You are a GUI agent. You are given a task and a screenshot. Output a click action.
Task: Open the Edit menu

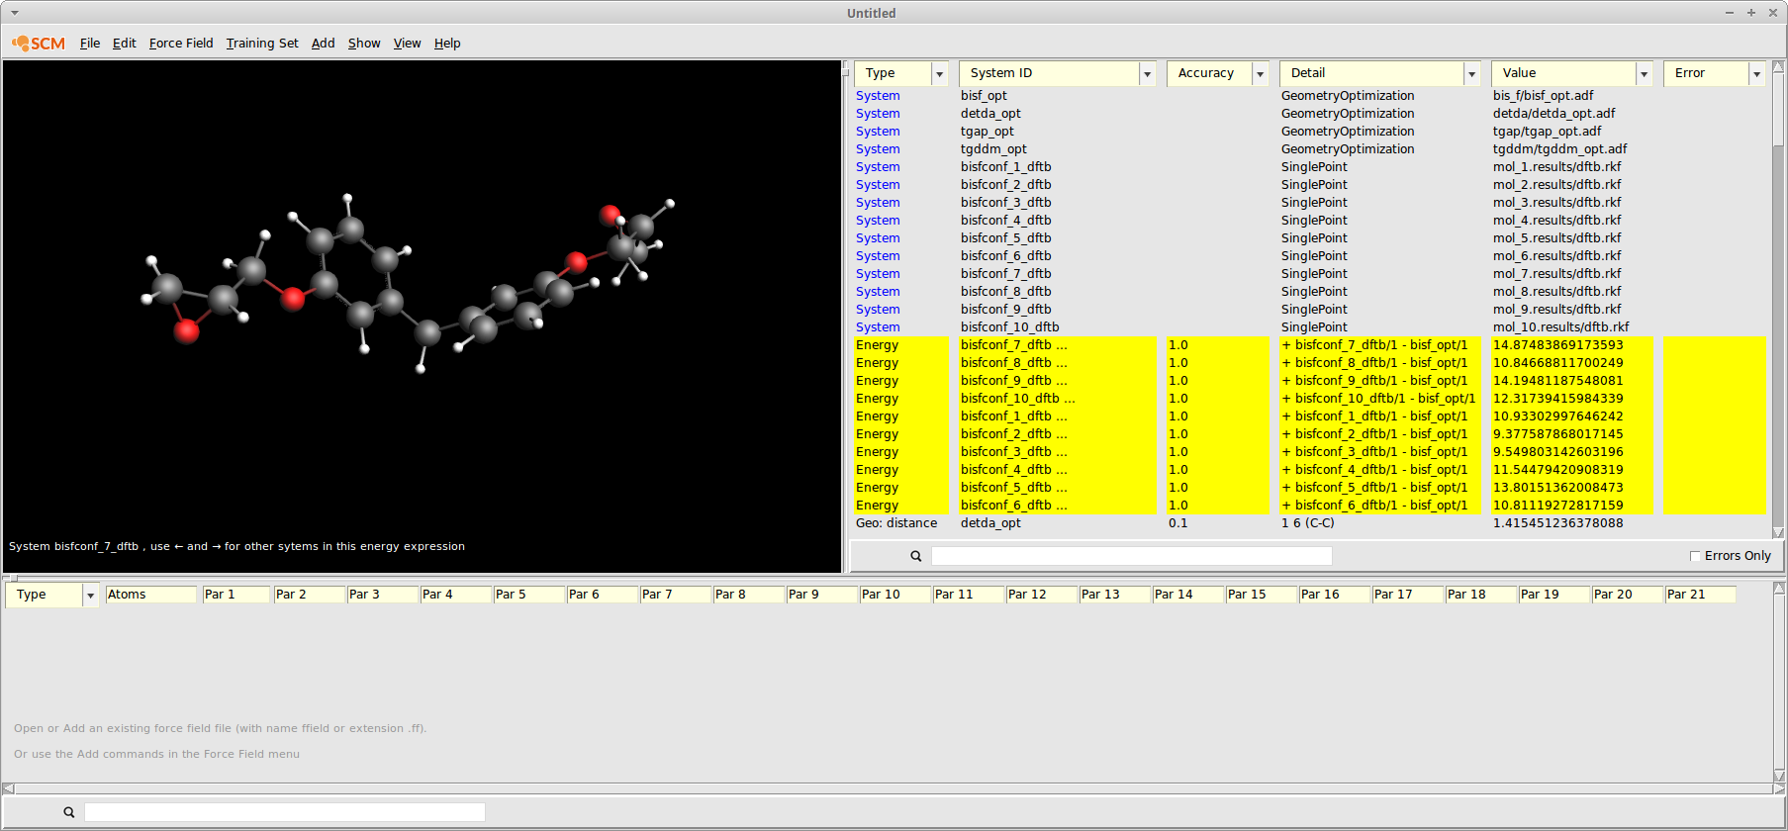[x=124, y=44]
